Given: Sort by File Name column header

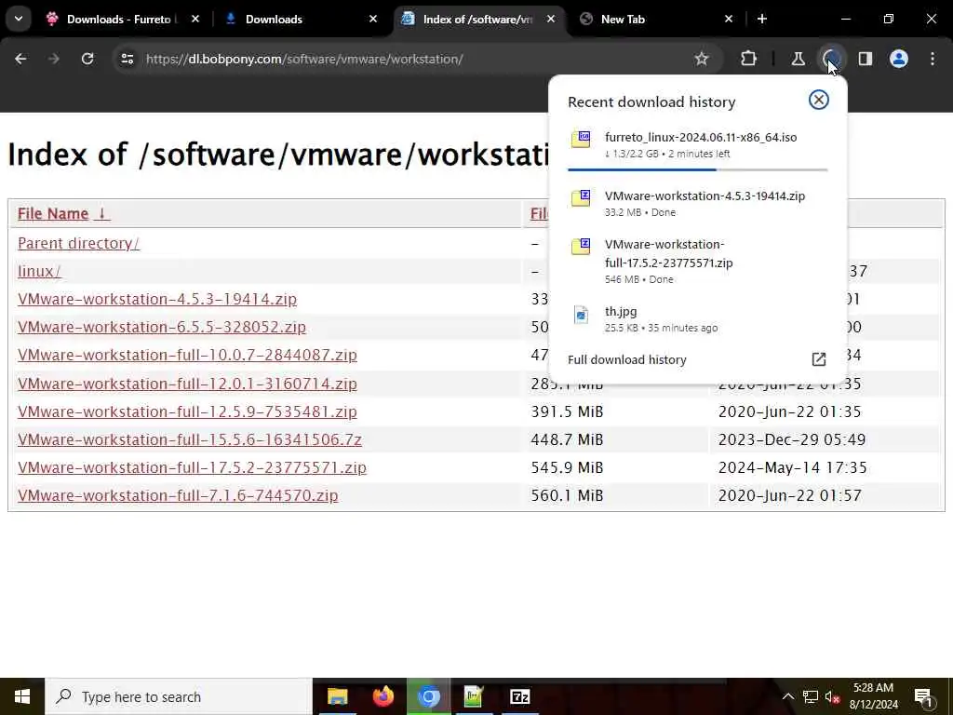Looking at the screenshot, I should (x=63, y=213).
